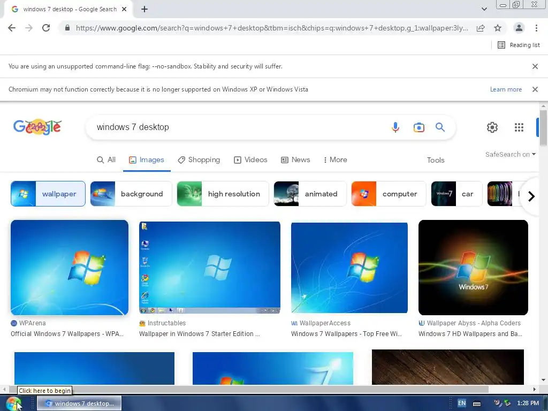This screenshot has width=548, height=411.
Task: Open the Chromium three-dot menu
Action: 536,28
